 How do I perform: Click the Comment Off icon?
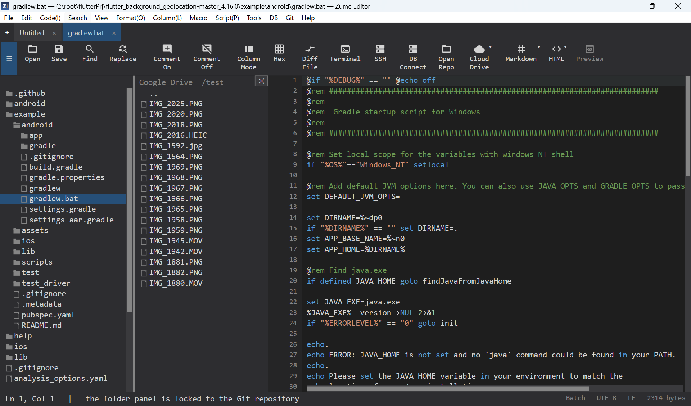207,58
